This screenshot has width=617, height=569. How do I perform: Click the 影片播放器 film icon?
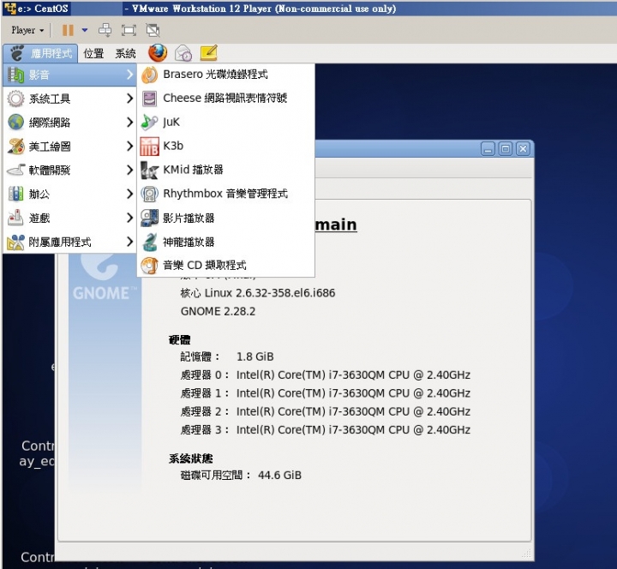[x=149, y=218]
